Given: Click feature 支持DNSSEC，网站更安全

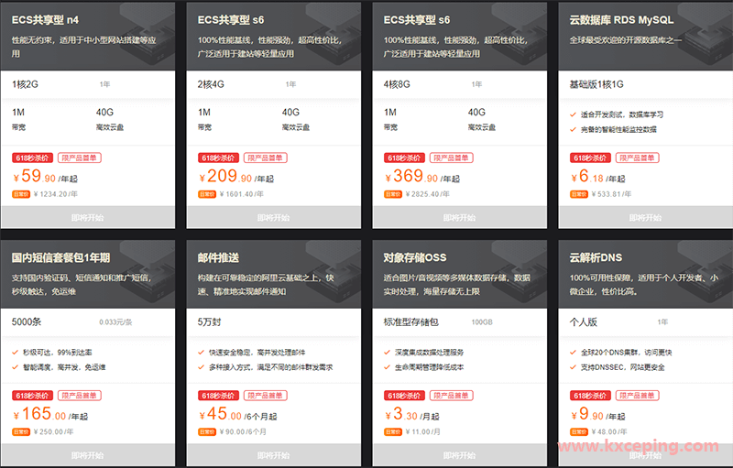Looking at the screenshot, I should coord(623,367).
